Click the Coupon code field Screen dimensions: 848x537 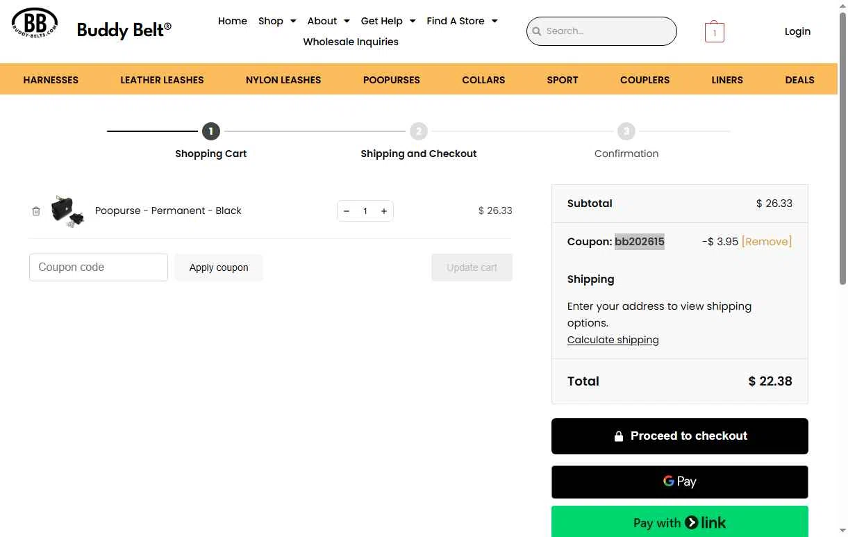pos(99,267)
